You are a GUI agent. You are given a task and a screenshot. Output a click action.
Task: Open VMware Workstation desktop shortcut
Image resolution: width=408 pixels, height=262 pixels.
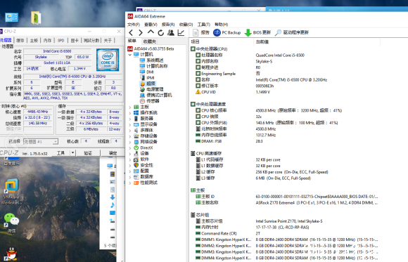[x=11, y=192]
